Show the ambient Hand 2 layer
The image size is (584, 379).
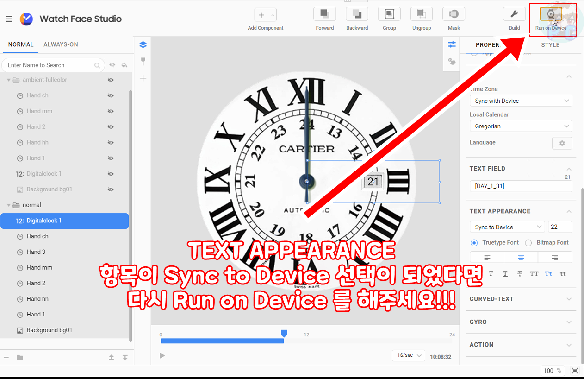111,127
